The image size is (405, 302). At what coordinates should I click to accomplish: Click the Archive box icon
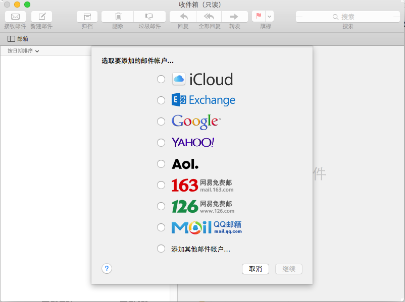pos(87,17)
